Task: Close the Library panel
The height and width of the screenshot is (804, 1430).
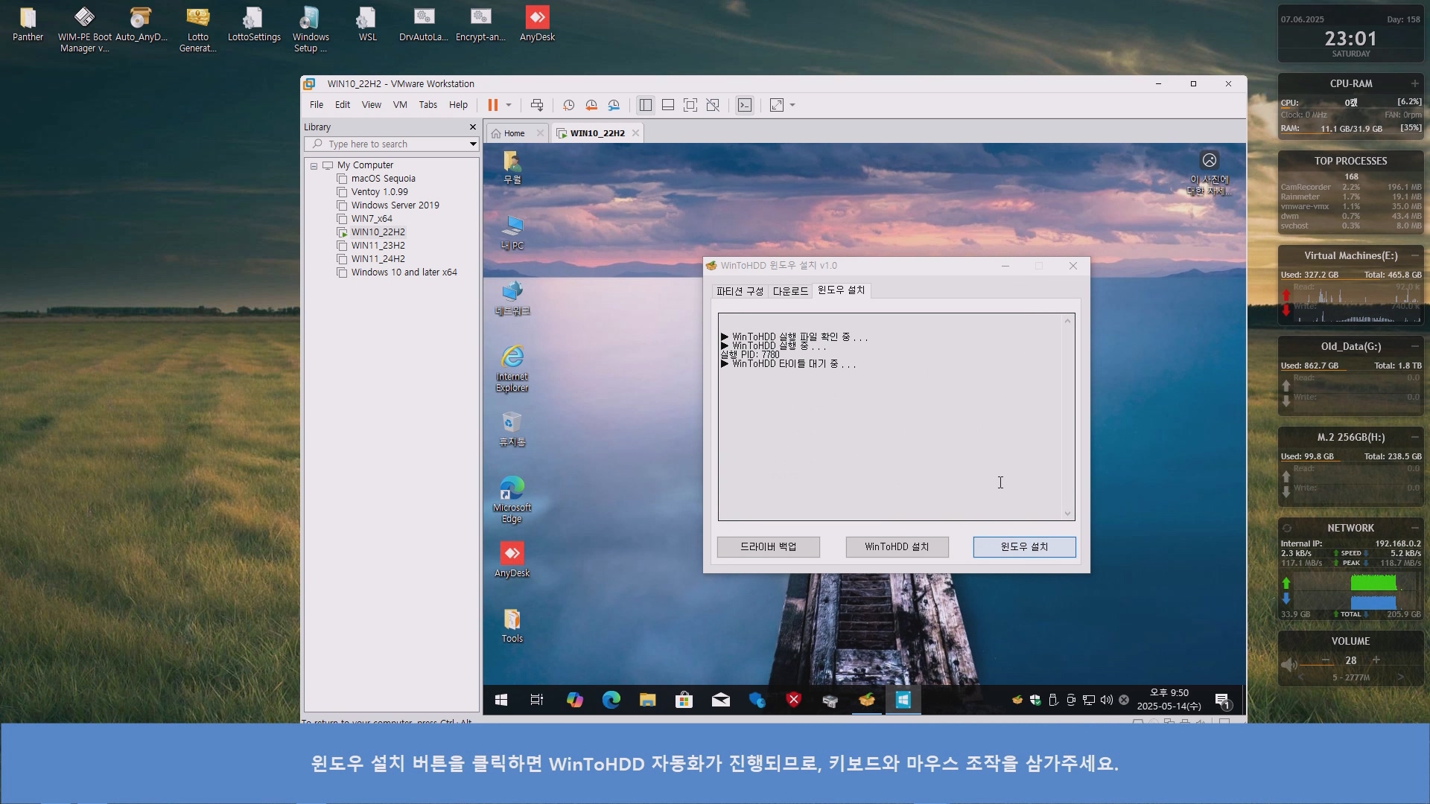Action: click(x=472, y=127)
